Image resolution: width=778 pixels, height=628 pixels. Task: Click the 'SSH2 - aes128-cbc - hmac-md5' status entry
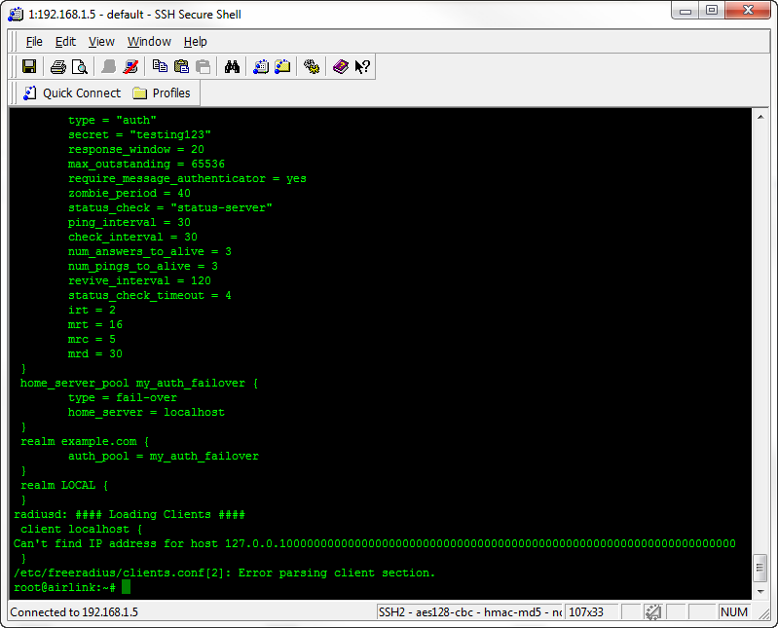[470, 612]
